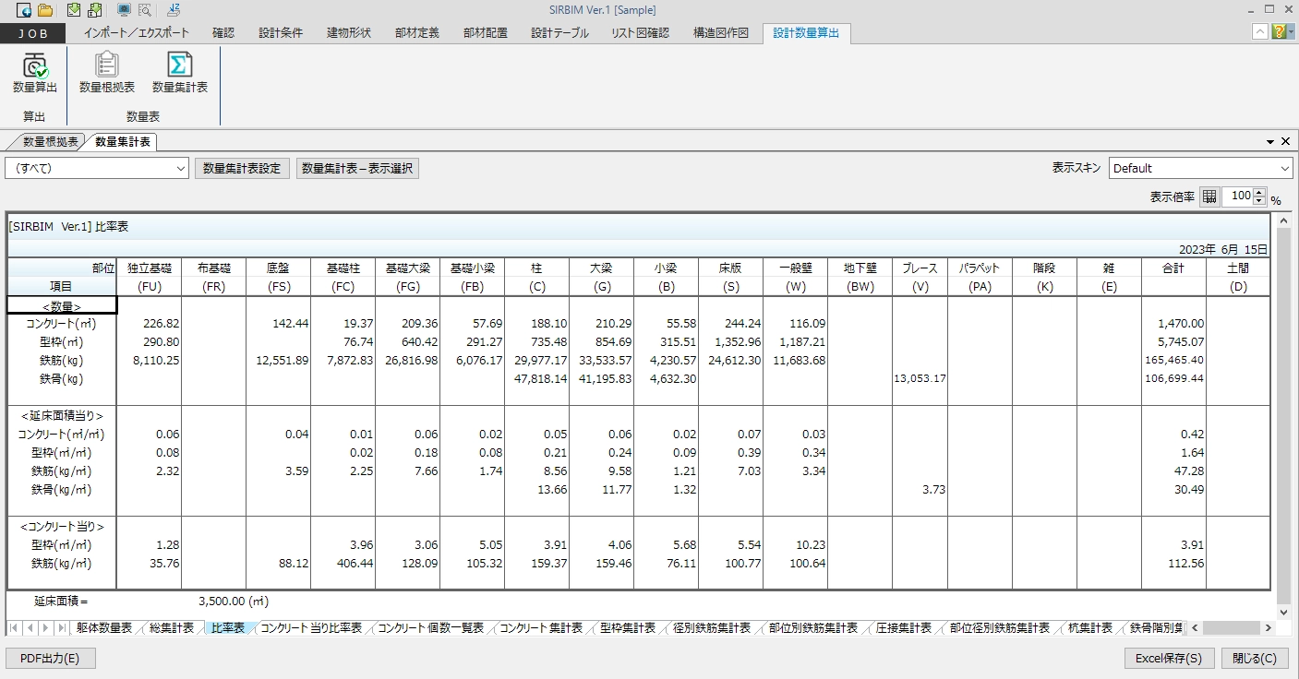Select the 数量集計表 document tab

point(123,142)
